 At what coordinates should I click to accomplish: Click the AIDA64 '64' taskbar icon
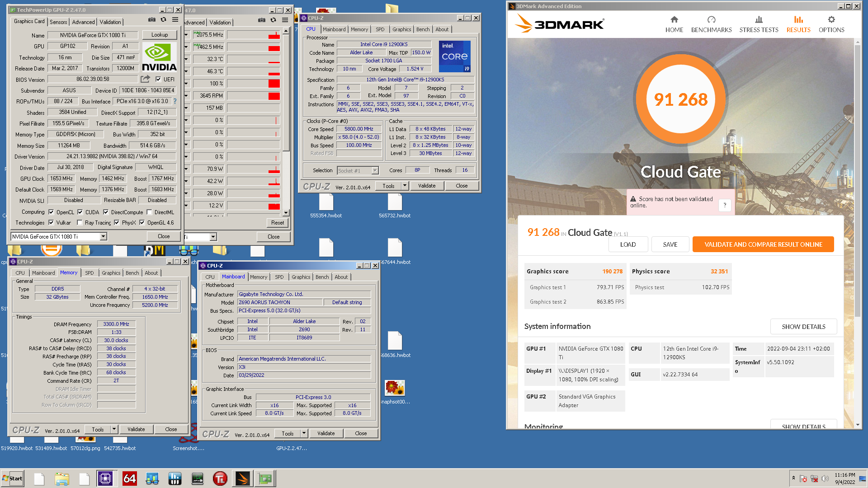[x=130, y=479]
